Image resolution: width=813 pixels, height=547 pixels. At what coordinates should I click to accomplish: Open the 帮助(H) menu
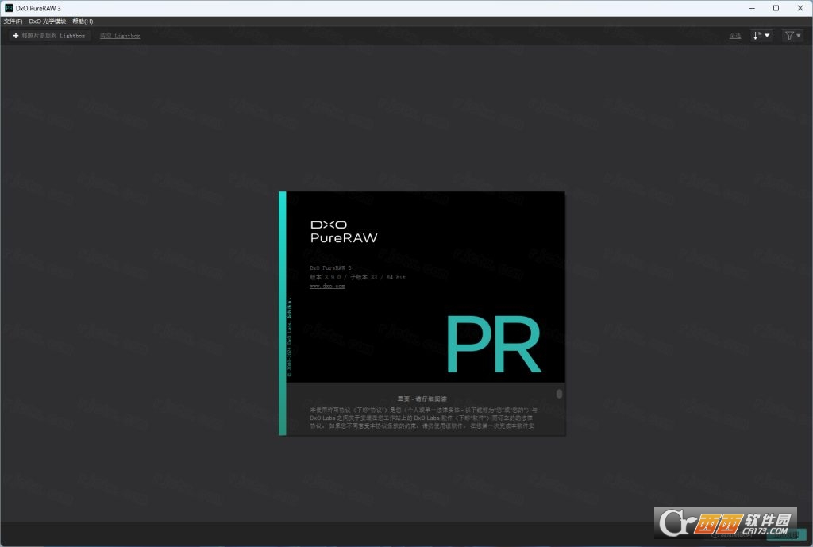coord(83,21)
